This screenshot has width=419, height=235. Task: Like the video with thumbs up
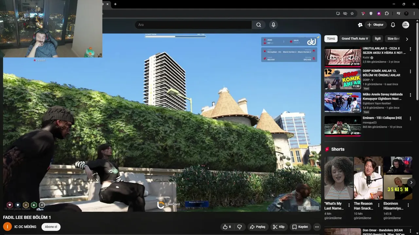[227, 227]
